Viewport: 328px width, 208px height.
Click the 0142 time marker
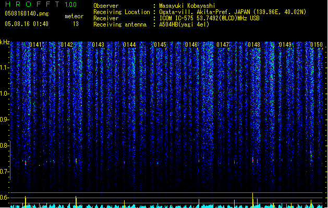click(x=67, y=45)
